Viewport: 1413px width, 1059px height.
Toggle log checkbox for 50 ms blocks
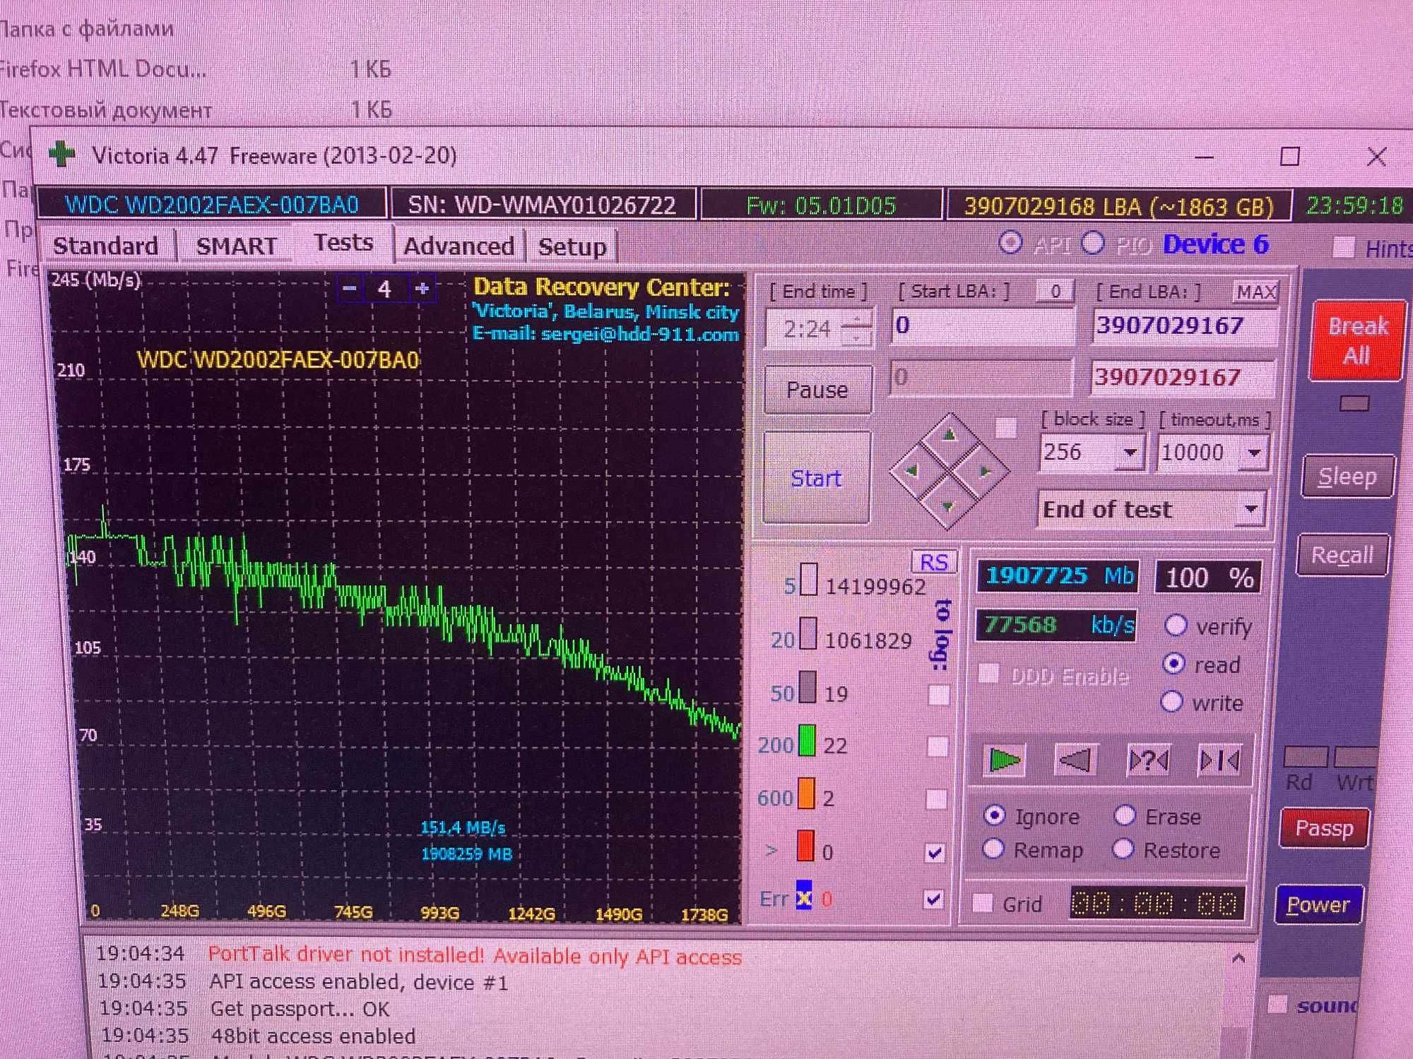point(938,695)
